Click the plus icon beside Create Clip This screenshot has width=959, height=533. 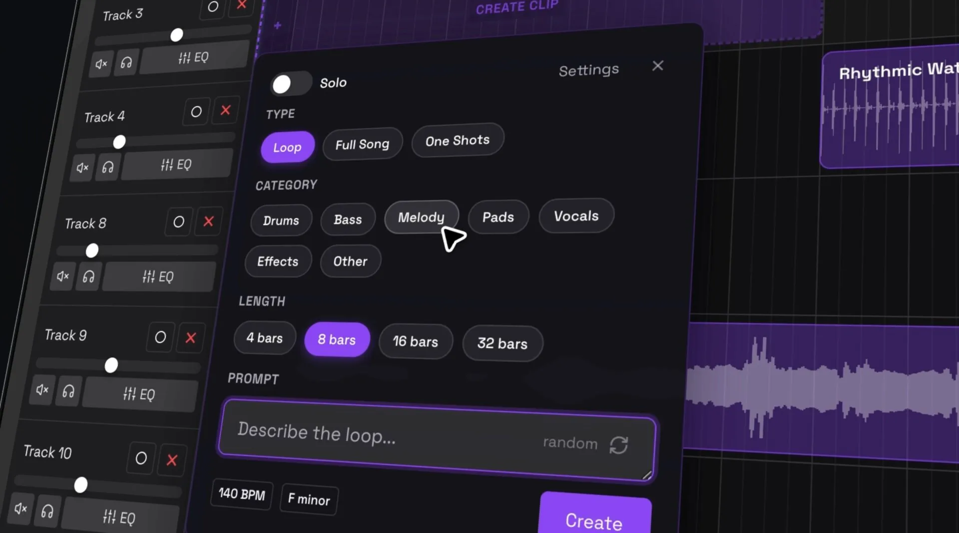tap(278, 25)
